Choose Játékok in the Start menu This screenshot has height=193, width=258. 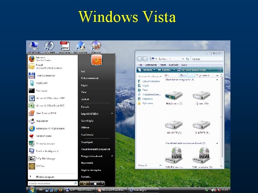point(85,99)
